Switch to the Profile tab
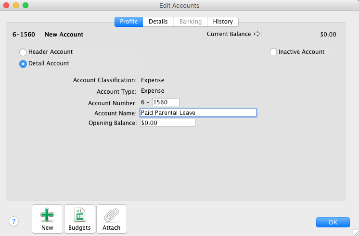This screenshot has height=236, width=359. [128, 22]
